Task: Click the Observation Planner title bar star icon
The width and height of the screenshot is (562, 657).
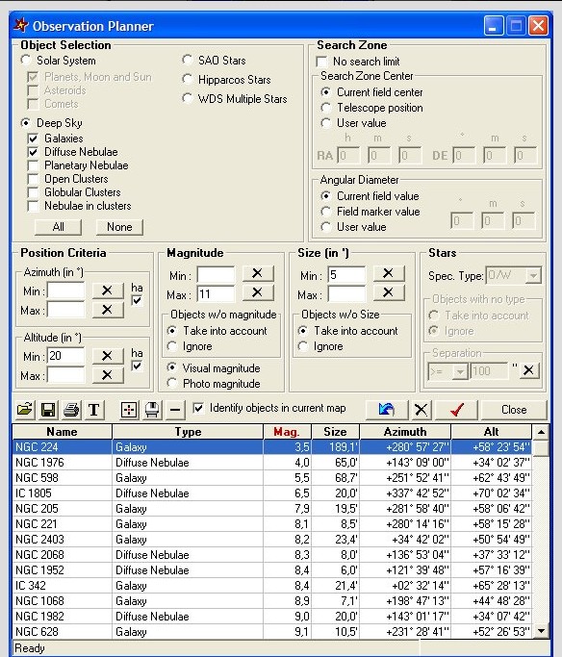Action: [x=20, y=26]
